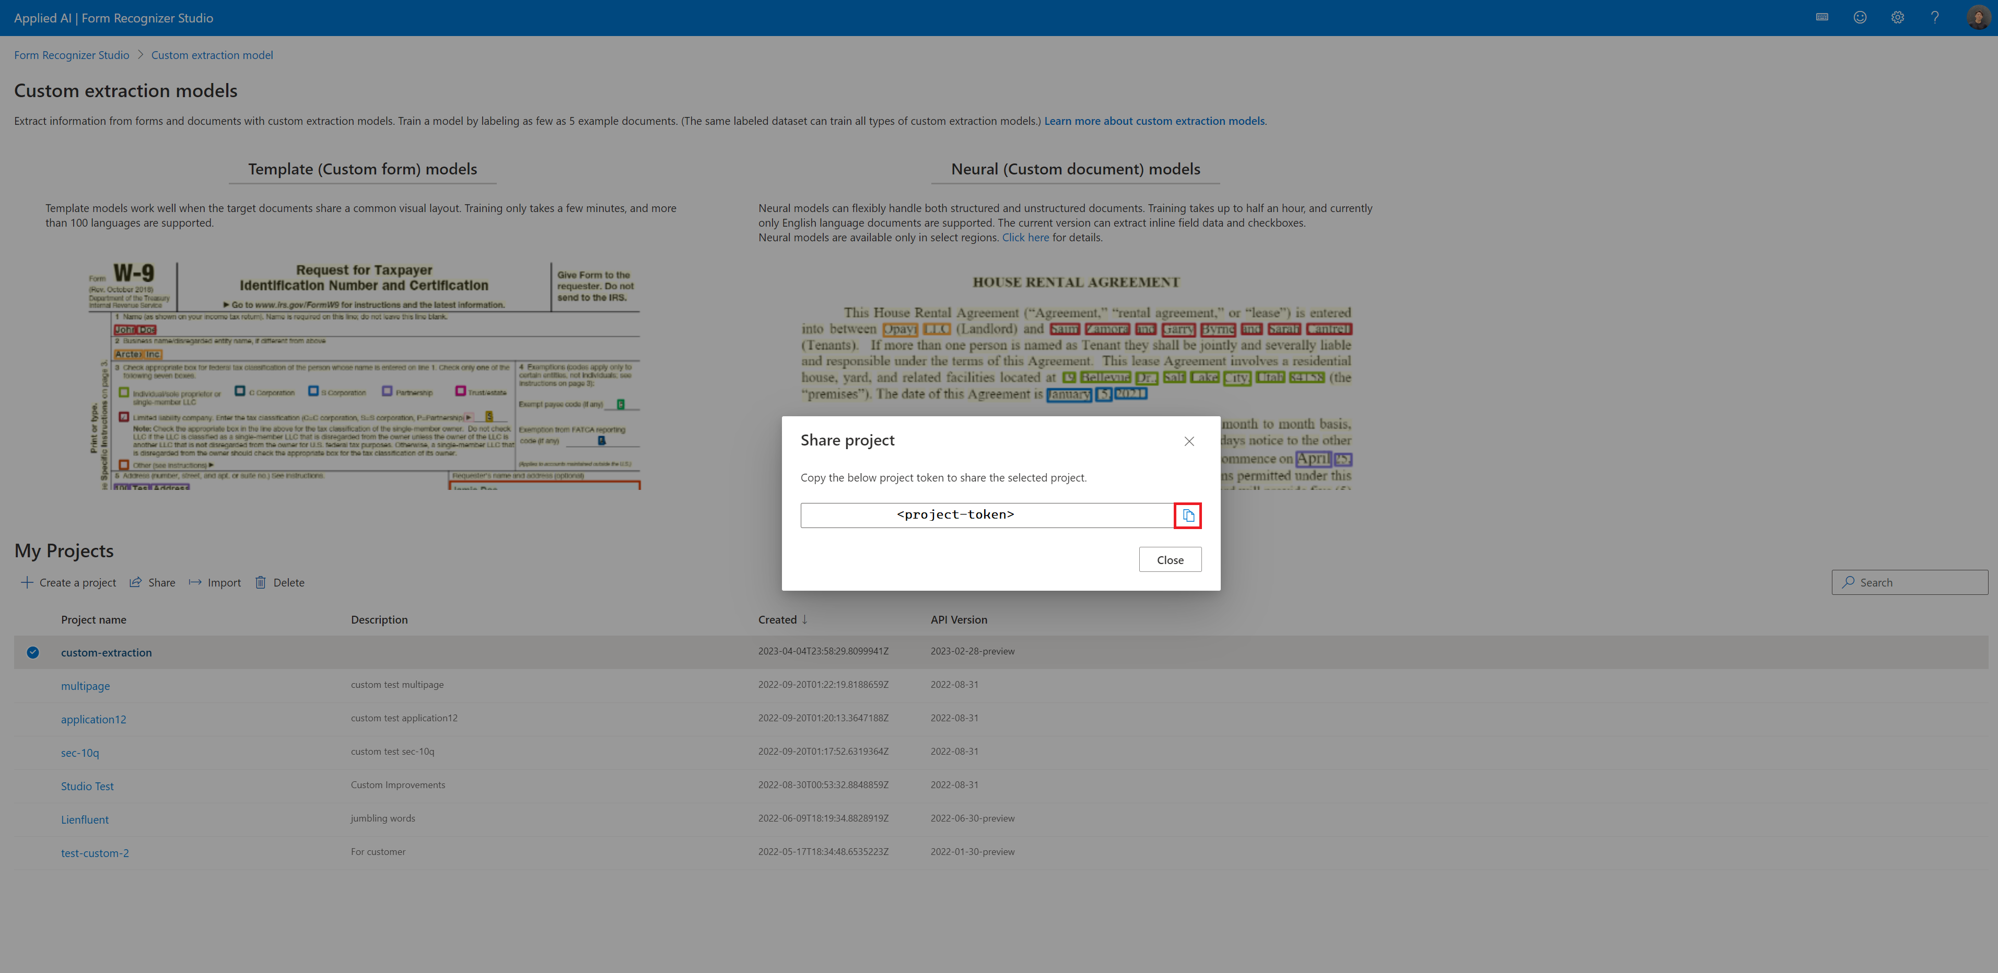Click the Delete project icon in toolbar

(x=260, y=582)
